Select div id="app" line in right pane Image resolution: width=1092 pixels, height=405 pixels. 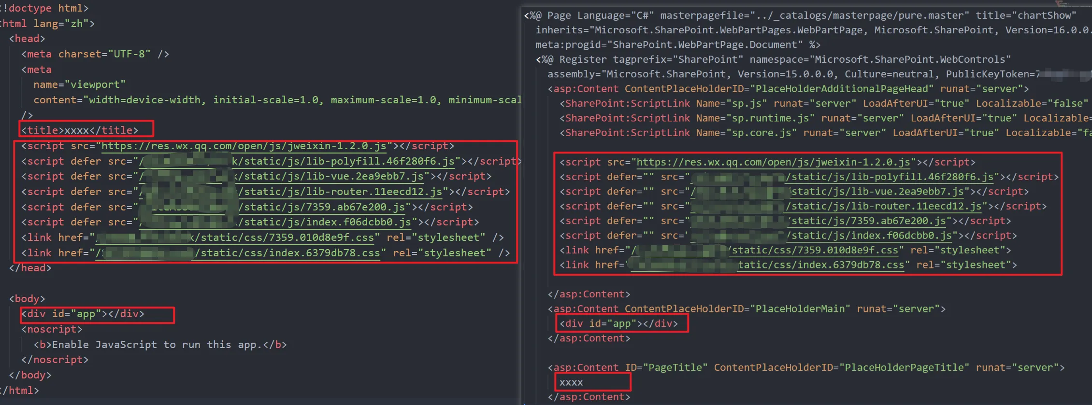[618, 323]
